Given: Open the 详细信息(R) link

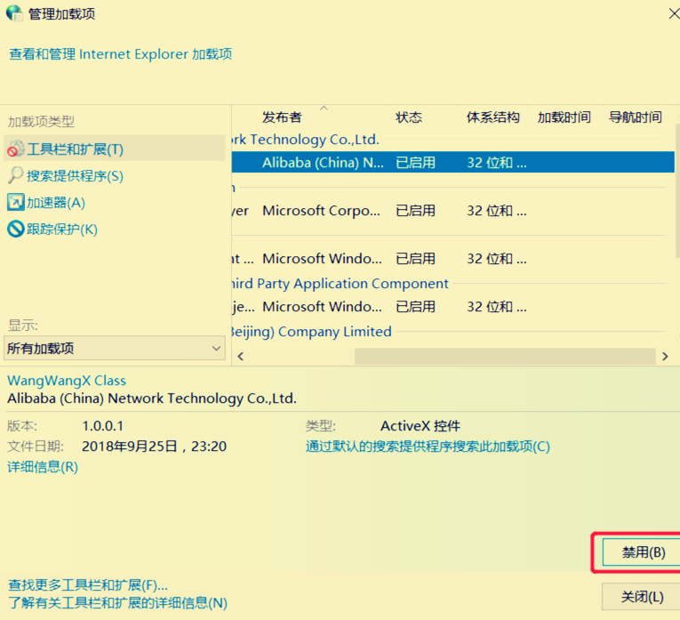Looking at the screenshot, I should pos(43,467).
